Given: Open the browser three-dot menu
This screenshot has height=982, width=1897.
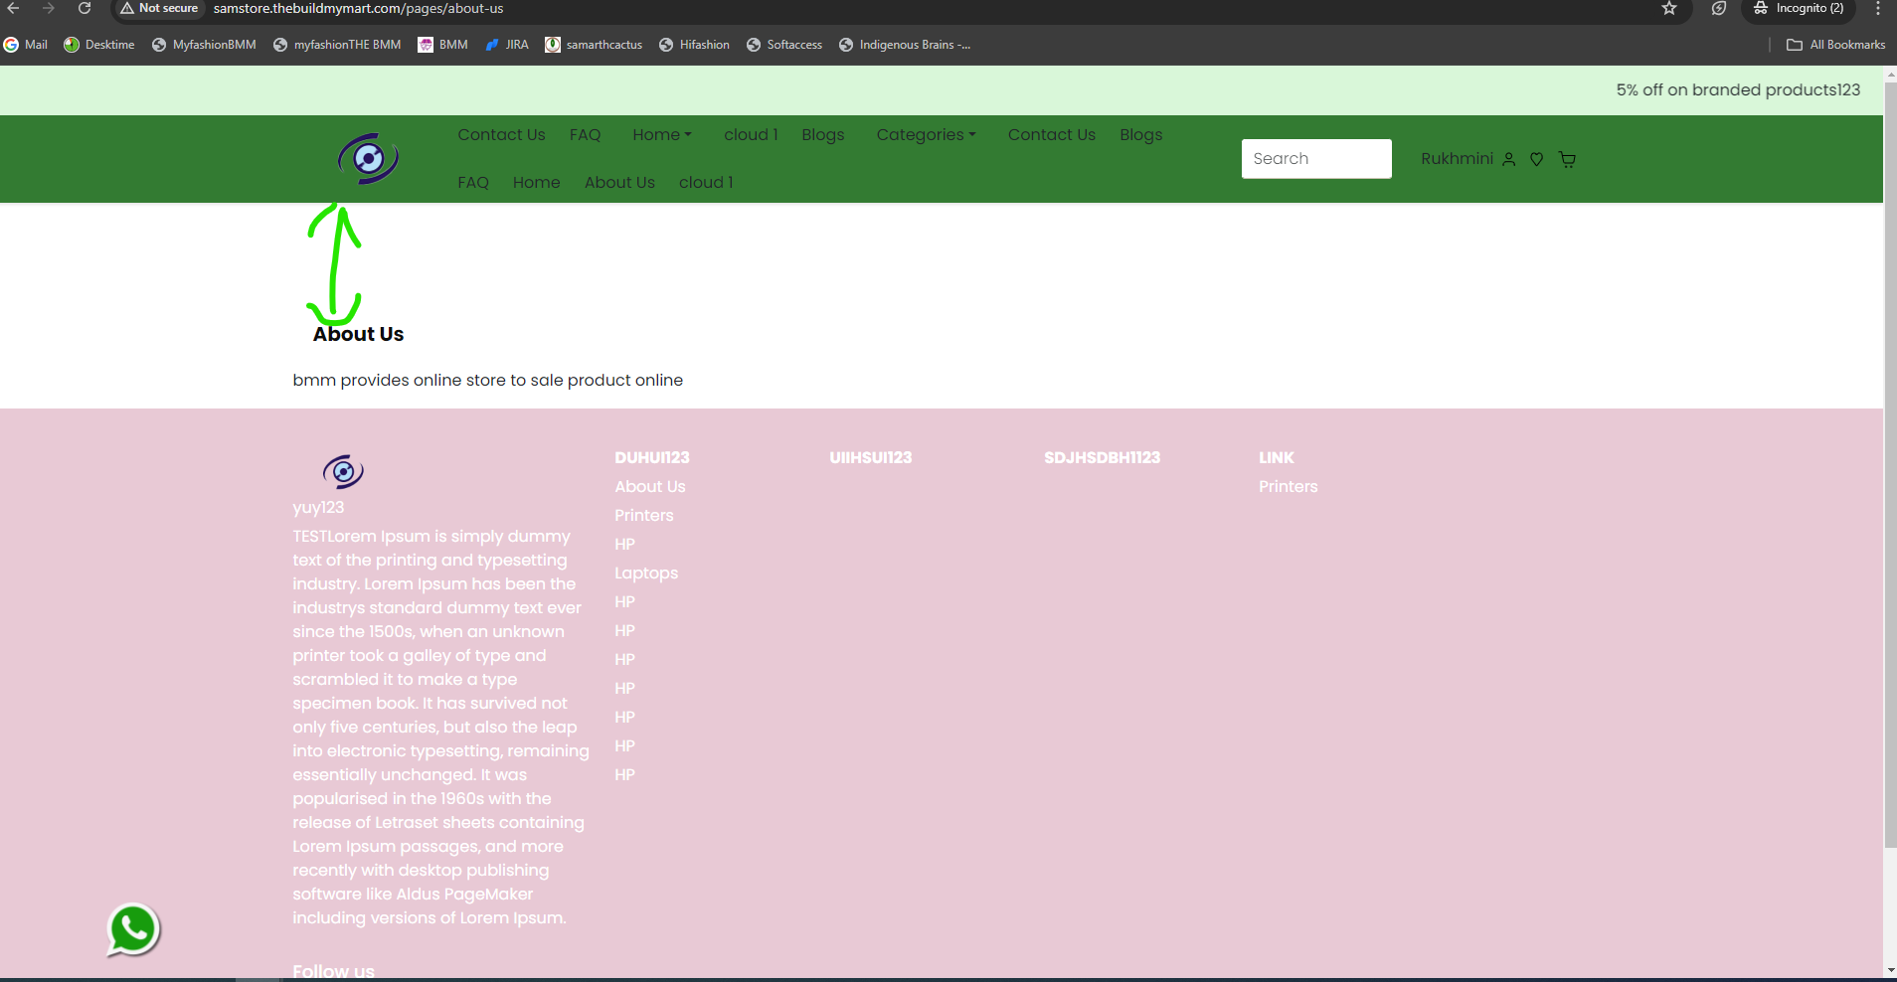Looking at the screenshot, I should (1878, 8).
